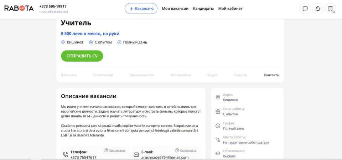Switch to the Фотографии tab

click(x=181, y=75)
